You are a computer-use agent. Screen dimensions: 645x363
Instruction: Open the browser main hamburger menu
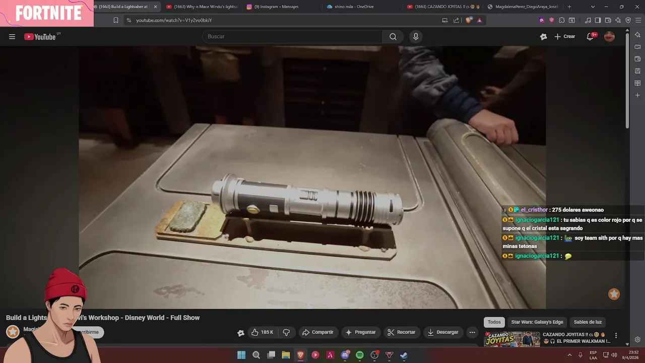pyautogui.click(x=638, y=20)
